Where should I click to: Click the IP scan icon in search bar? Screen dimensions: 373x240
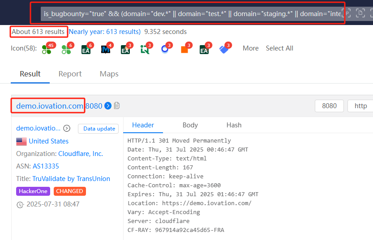[x=347, y=13]
